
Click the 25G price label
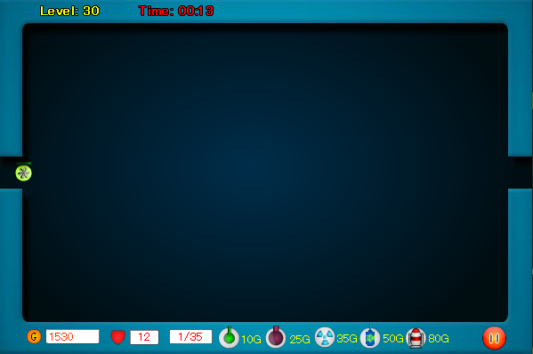tap(300, 339)
